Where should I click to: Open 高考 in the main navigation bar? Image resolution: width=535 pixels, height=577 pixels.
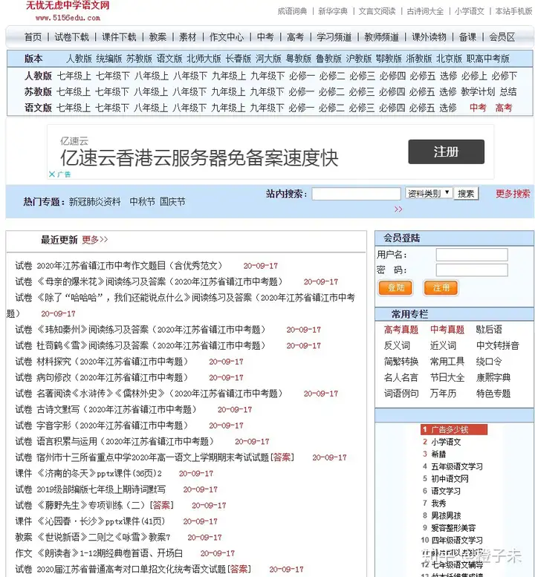click(295, 37)
